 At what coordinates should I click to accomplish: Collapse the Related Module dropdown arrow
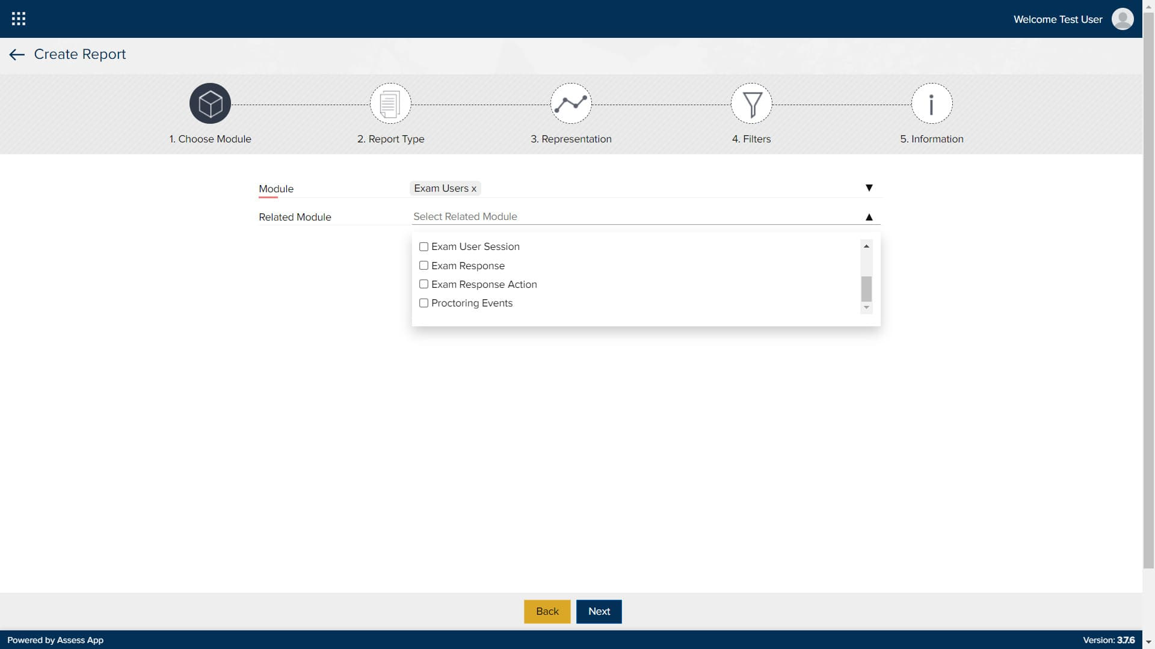click(x=869, y=217)
